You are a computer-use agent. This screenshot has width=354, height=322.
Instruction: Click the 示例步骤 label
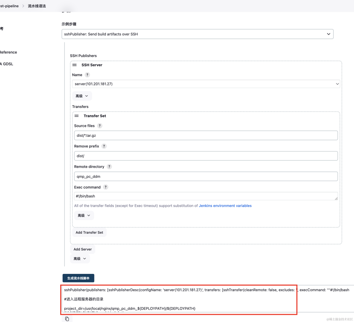coord(69,24)
